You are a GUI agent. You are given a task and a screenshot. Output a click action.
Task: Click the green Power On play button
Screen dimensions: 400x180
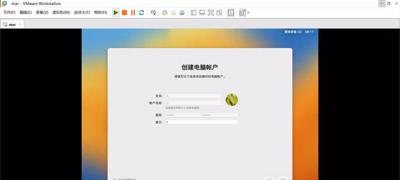pos(116,13)
